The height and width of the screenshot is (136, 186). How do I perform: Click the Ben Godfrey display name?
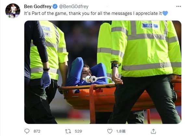[x=38, y=6]
